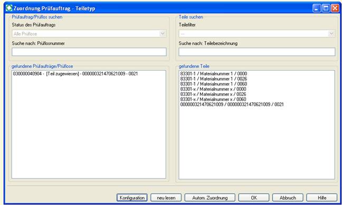Screen dimensions: 342x205
Task: Focus the Teilebezeichnung search field
Action: (x=256, y=52)
